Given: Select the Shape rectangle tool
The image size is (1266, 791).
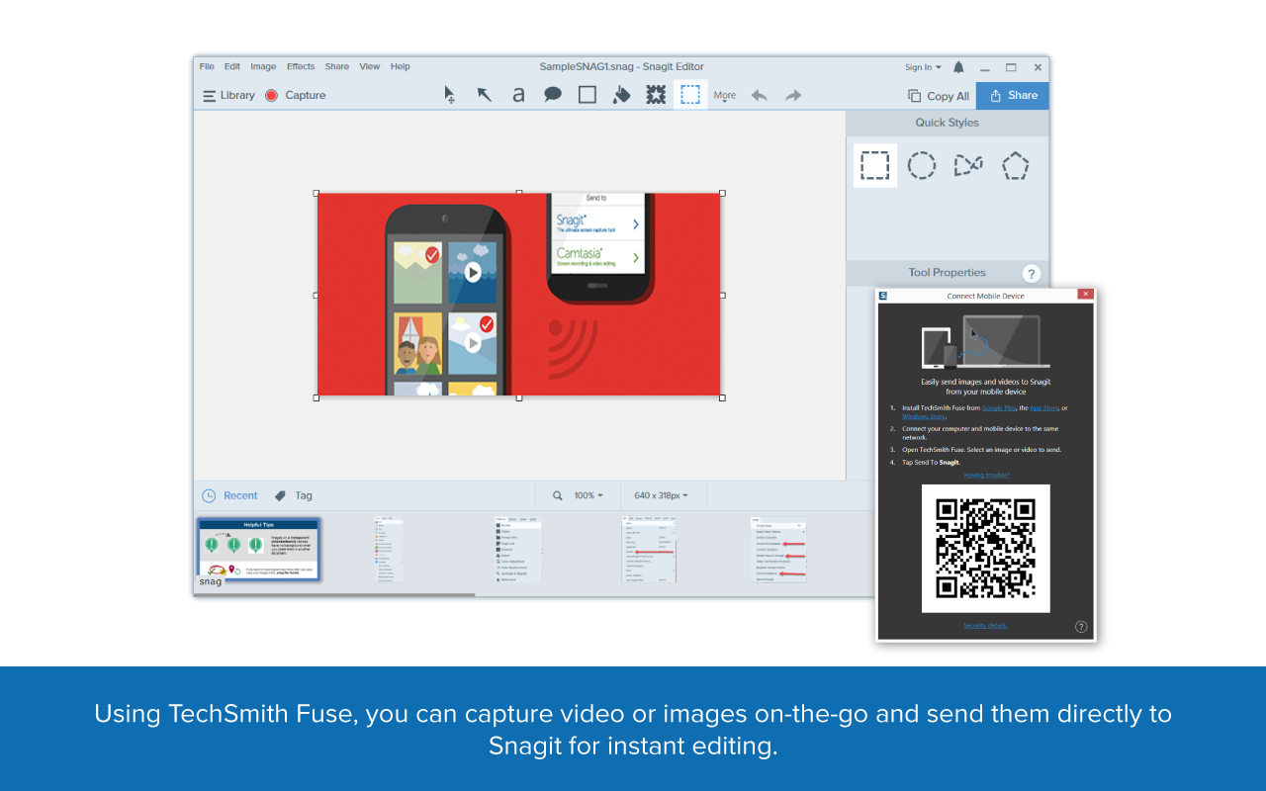Looking at the screenshot, I should coord(588,95).
